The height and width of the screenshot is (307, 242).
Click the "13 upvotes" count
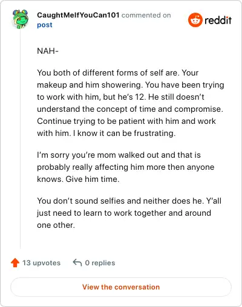[x=41, y=263]
